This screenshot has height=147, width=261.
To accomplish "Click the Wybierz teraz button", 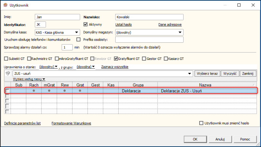I will tap(207, 73).
